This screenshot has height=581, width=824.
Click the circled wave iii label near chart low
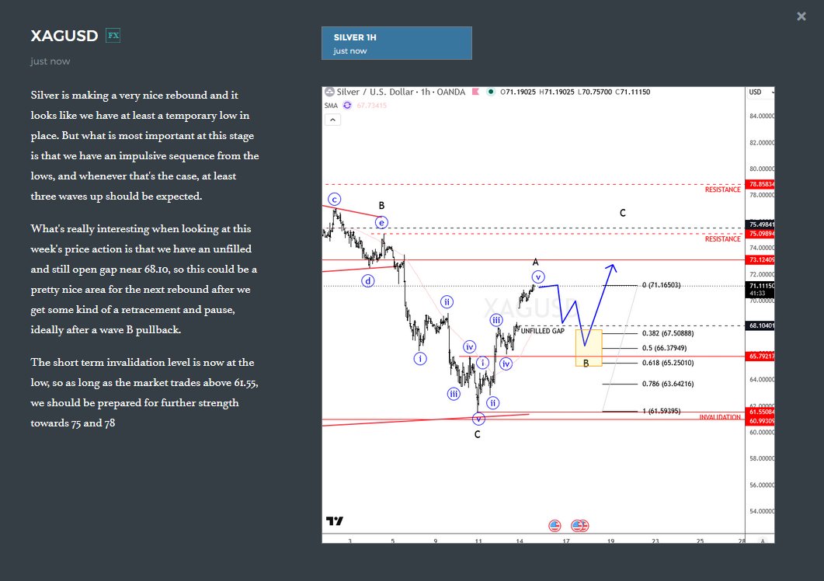(x=454, y=394)
